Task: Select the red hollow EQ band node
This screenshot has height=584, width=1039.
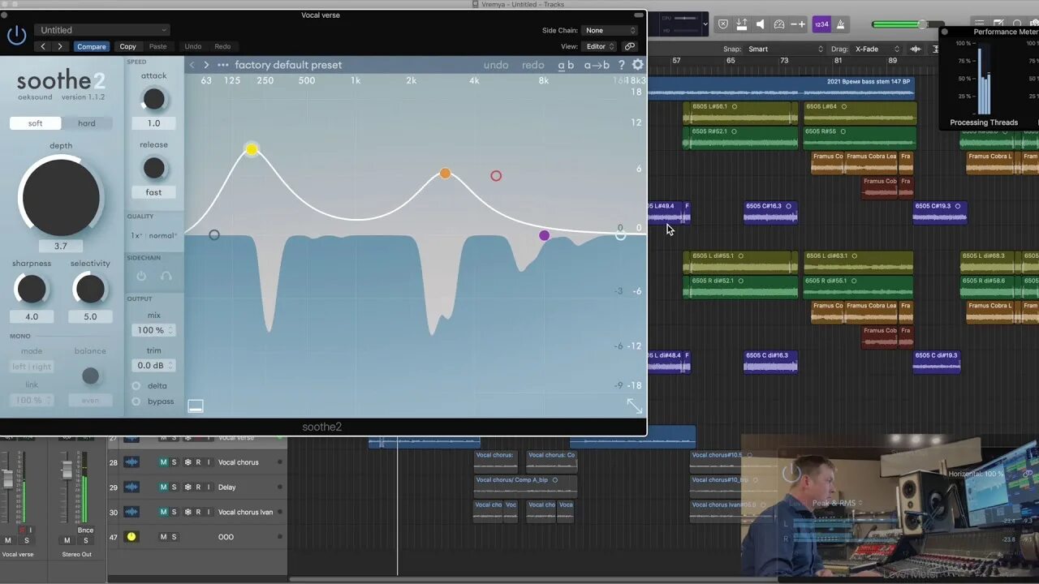Action: point(496,176)
